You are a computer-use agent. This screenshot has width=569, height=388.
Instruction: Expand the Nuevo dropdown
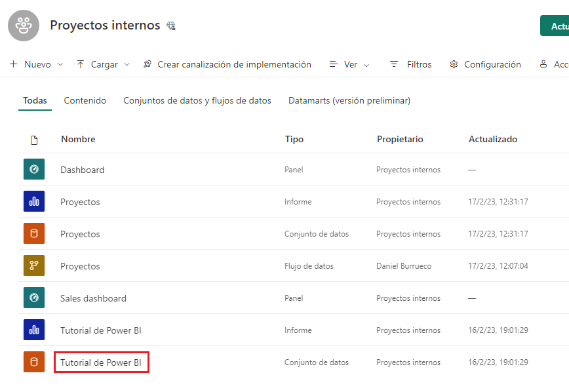(x=36, y=64)
